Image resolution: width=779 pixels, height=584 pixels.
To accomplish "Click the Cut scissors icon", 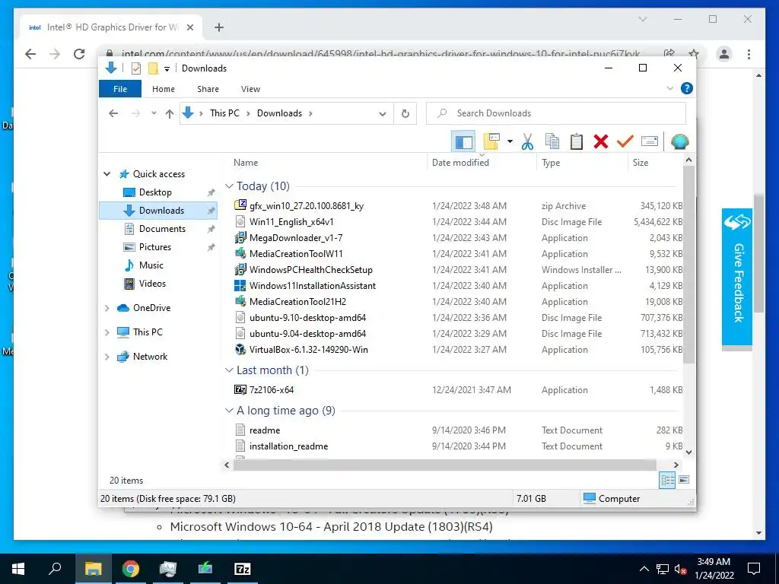I will 527,142.
